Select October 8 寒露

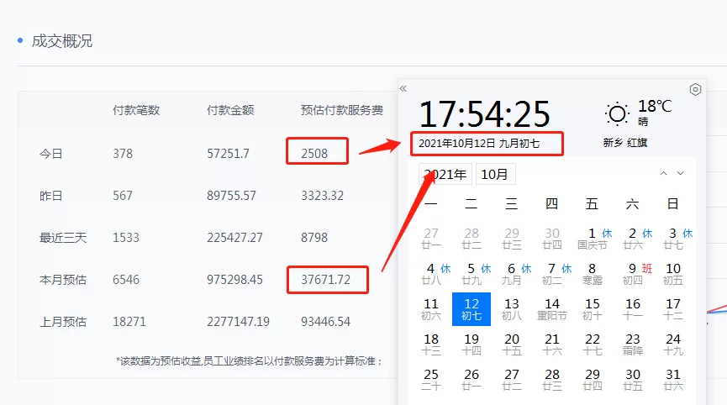[593, 273]
